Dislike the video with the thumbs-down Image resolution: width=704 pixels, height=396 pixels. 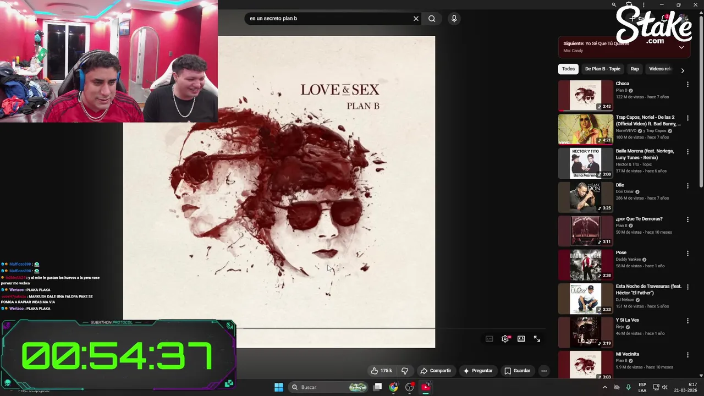405,371
